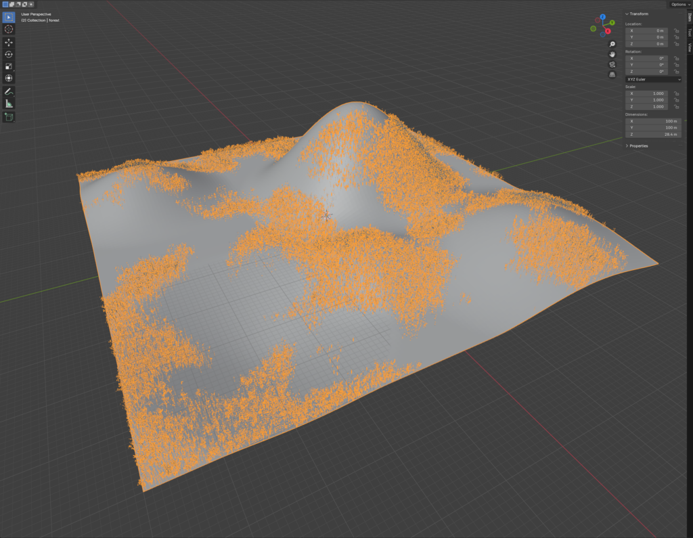Lock the Scale Z value
693x538 pixels.
(676, 107)
